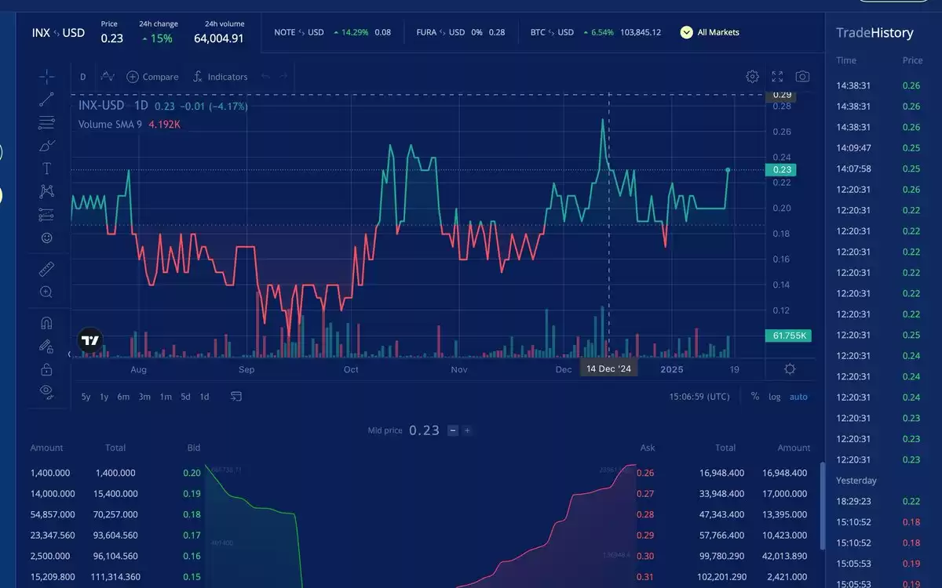Select the trend line drawing tool

coord(46,99)
